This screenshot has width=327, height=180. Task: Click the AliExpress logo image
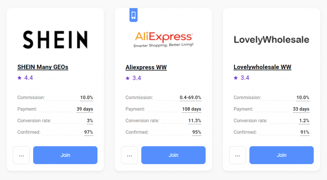pyautogui.click(x=163, y=40)
